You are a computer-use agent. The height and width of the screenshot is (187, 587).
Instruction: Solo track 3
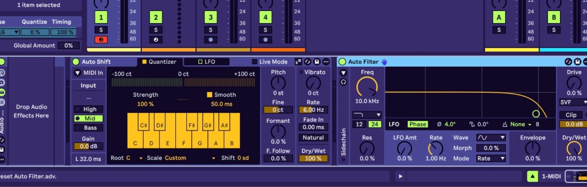point(210,30)
